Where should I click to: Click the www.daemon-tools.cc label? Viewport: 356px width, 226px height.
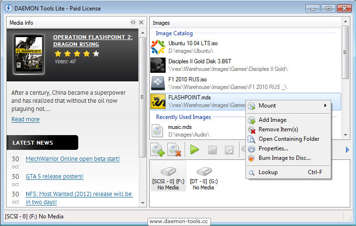pyautogui.click(x=178, y=221)
